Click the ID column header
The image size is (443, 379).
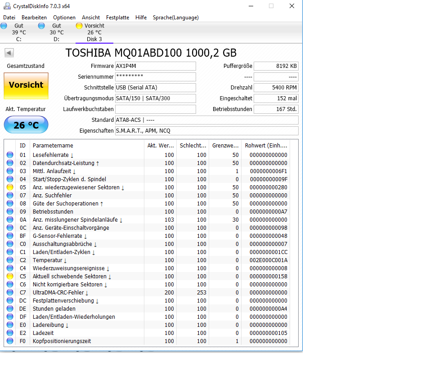(x=22, y=146)
